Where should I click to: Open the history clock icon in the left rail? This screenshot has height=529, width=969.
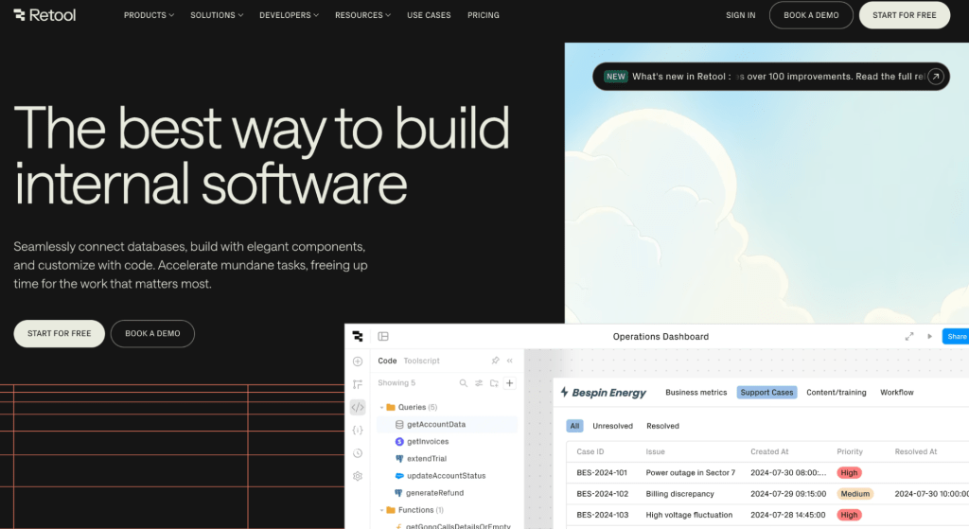[358, 453]
